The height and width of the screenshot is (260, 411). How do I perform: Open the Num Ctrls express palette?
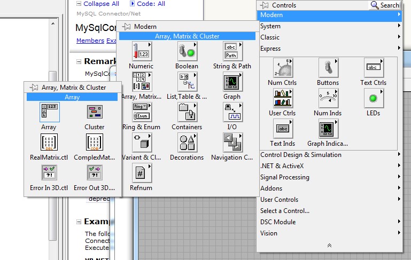(x=283, y=68)
